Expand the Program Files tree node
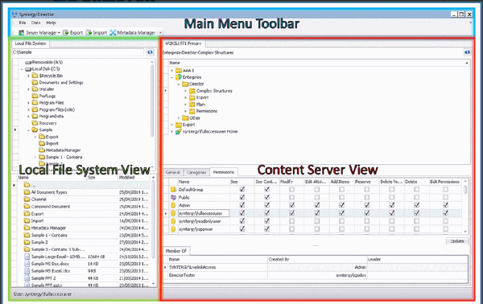 coord(28,103)
